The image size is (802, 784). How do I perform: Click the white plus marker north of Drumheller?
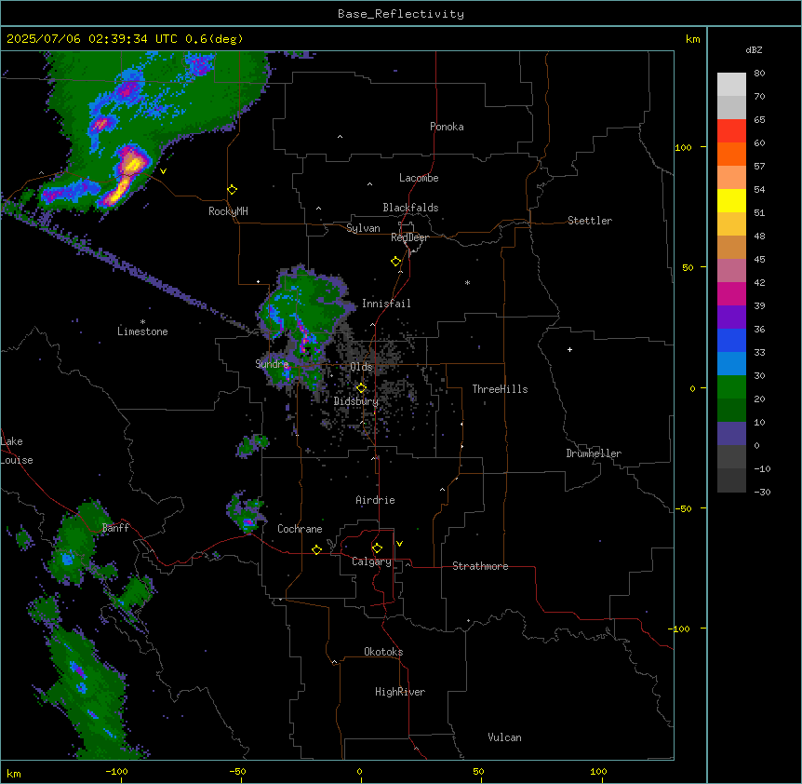tap(569, 349)
